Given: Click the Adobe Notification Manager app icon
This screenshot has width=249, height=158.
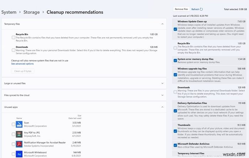Looking at the screenshot, I should [x=18, y=144].
